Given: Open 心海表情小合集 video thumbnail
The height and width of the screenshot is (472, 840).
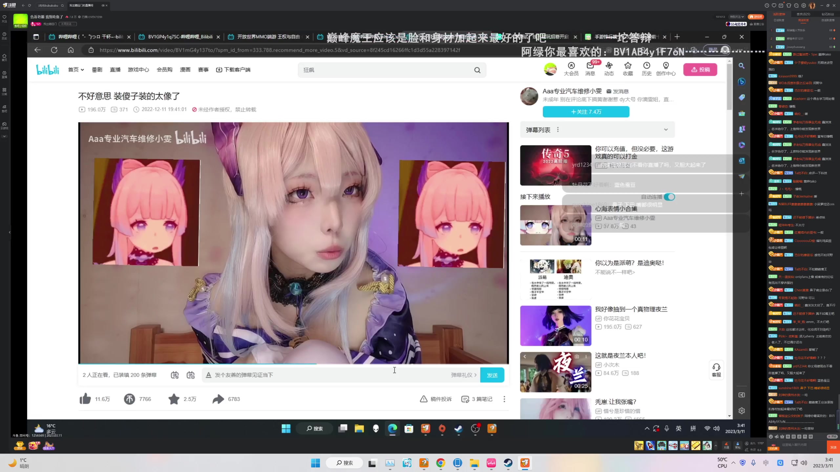Looking at the screenshot, I should tap(556, 225).
